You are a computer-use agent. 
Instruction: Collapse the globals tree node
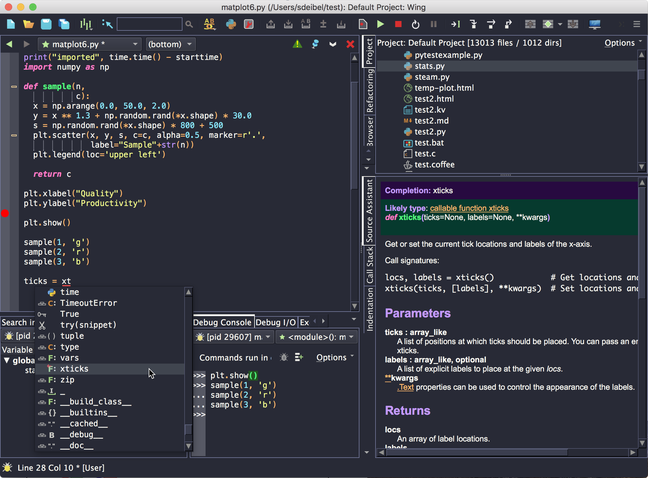[x=6, y=361]
